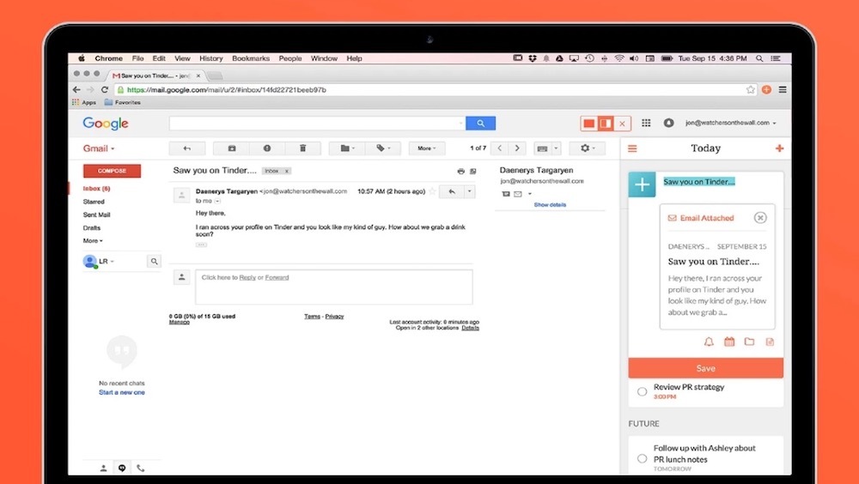Open settings gear dropdown
This screenshot has height=484, width=859.
tap(588, 148)
